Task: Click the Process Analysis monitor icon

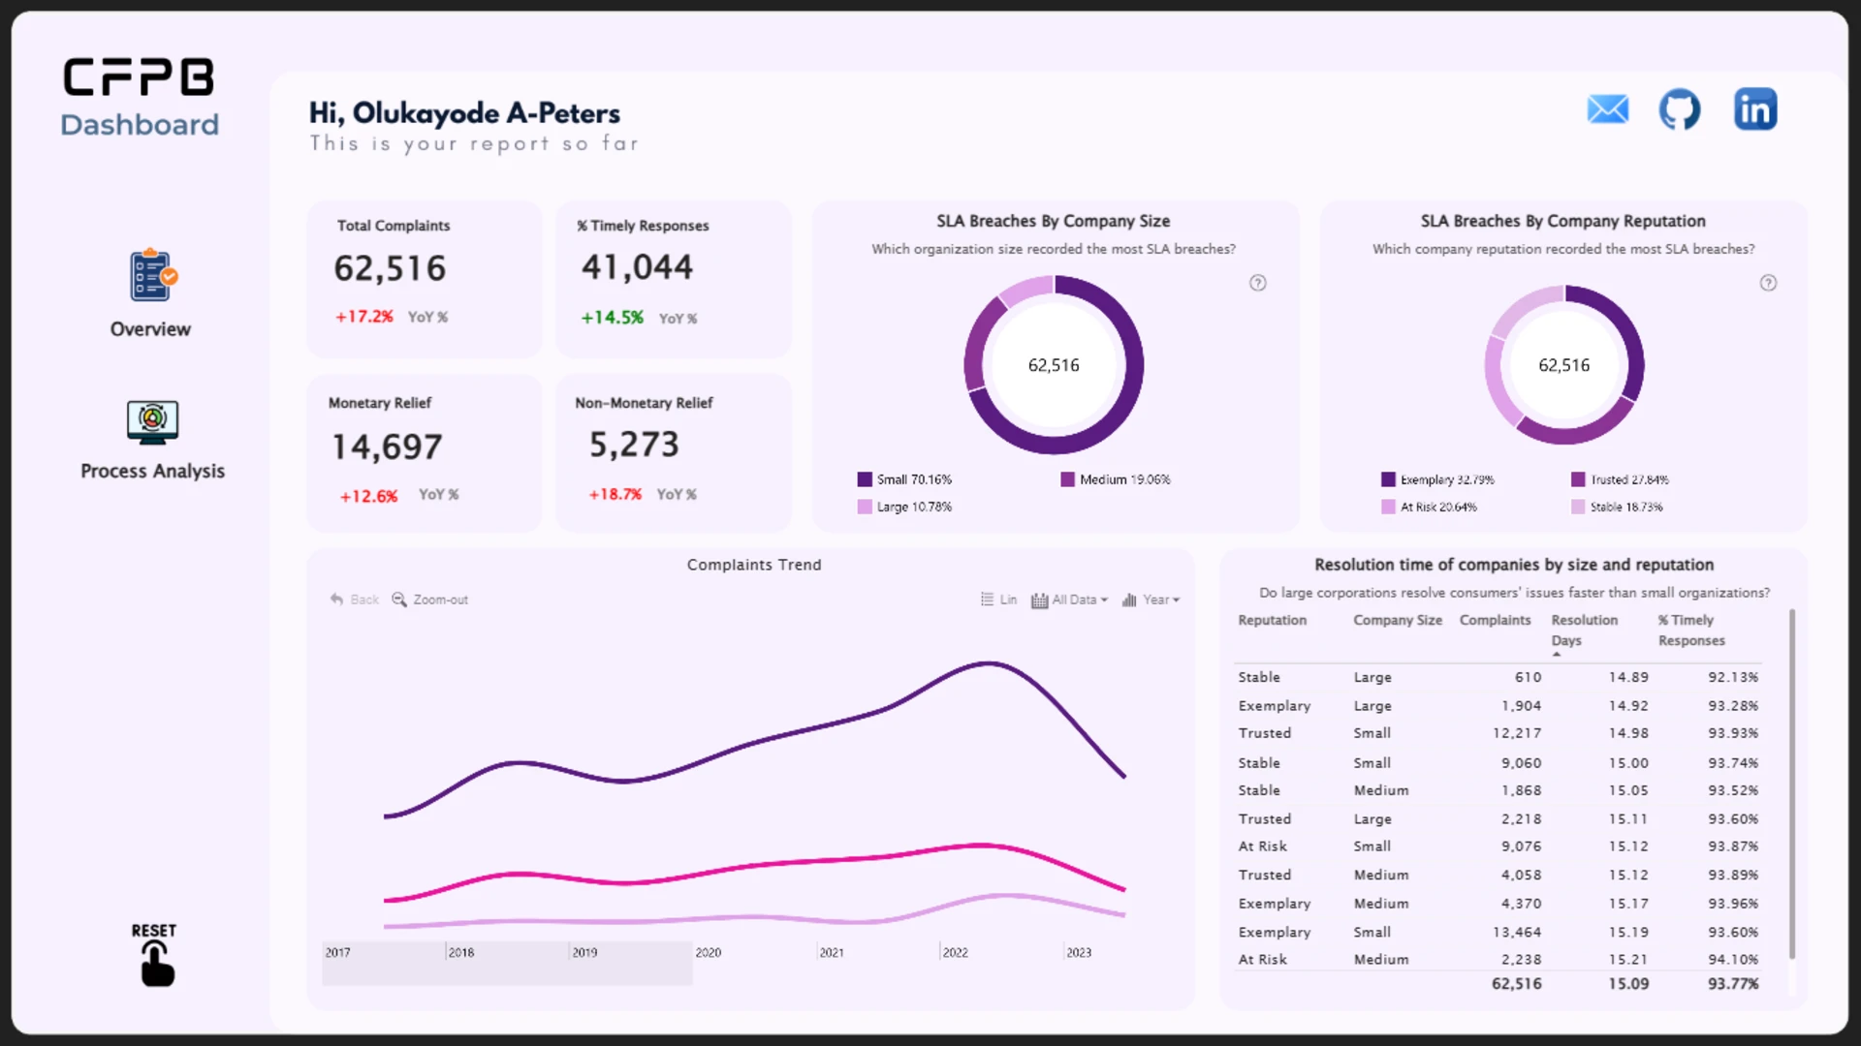Action: point(153,422)
